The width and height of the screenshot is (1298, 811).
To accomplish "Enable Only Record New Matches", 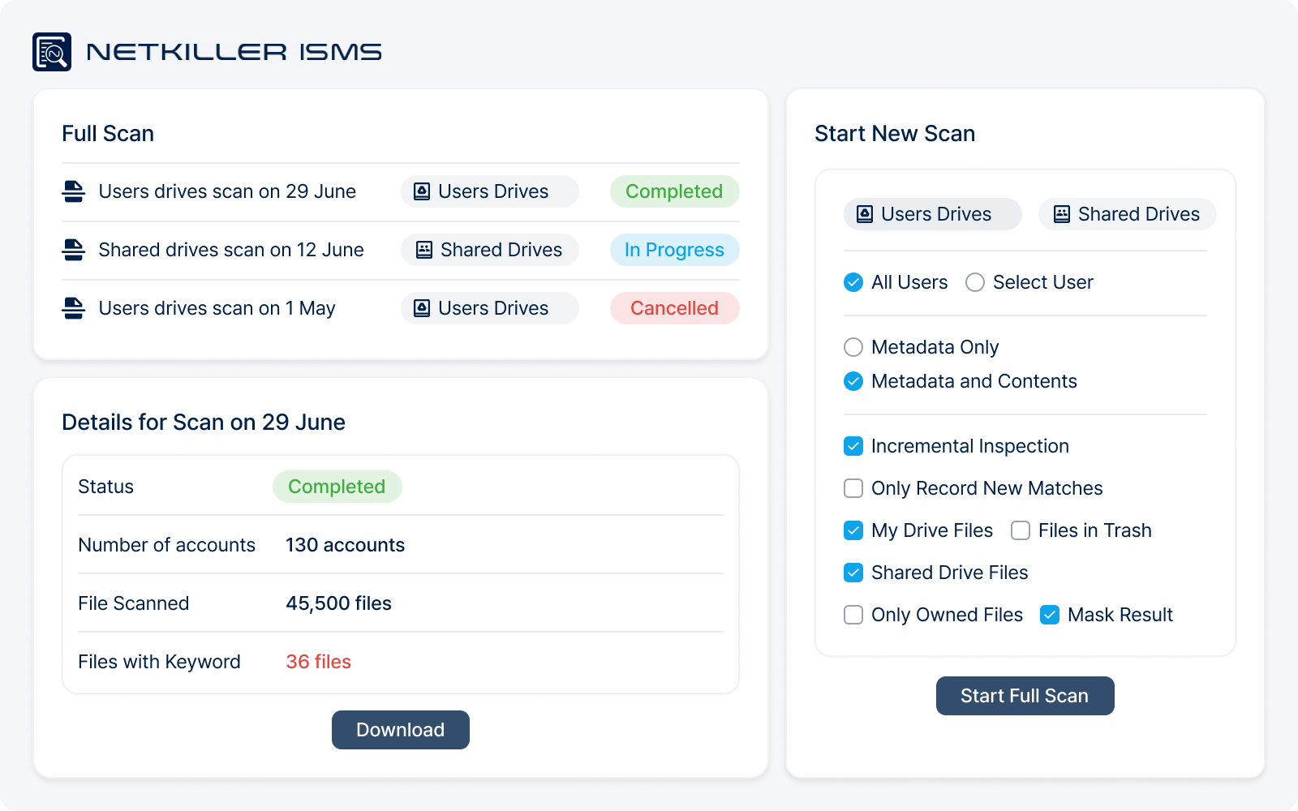I will coord(853,488).
